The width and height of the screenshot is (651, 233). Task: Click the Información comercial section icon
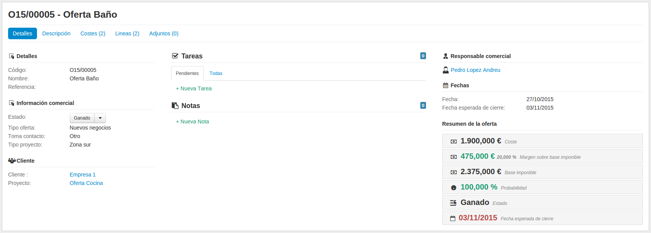tap(12, 103)
